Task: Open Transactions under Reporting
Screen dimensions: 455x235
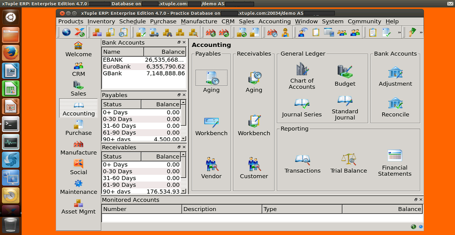Action: click(303, 163)
